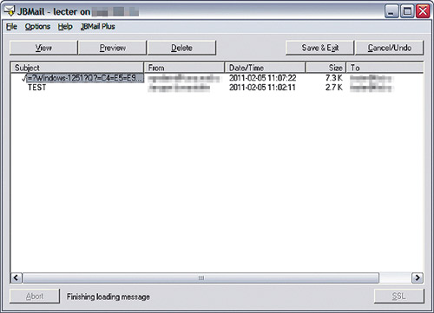
Task: Sort by Date/Time column header
Action: [x=265, y=68]
